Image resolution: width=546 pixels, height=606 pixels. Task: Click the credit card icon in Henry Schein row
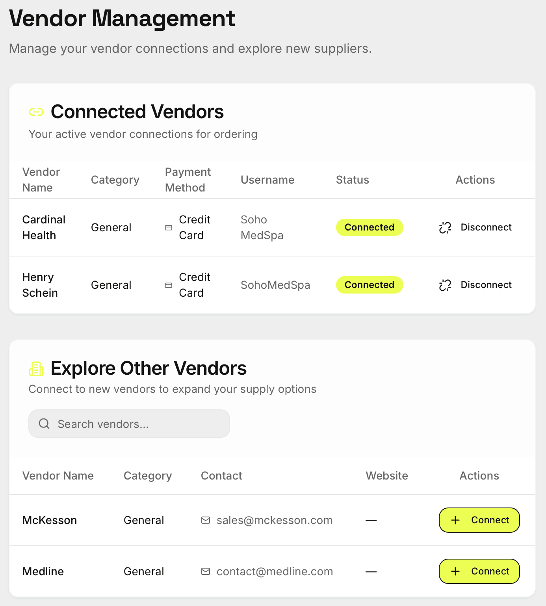click(169, 285)
